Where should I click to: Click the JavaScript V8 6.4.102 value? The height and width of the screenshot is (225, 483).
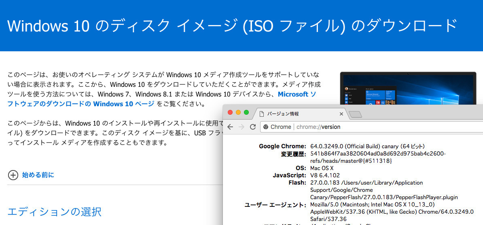coord(325,175)
